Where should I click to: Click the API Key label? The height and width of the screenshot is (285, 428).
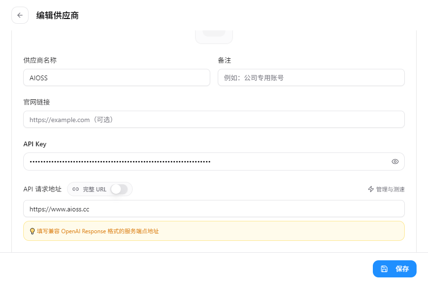(35, 144)
